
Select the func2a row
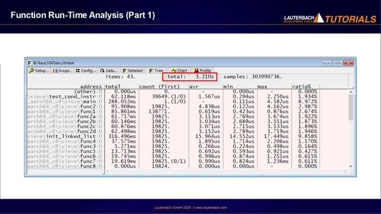(173, 117)
